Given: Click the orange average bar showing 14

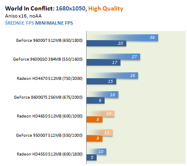Looking at the screenshot, I should pos(100,114).
